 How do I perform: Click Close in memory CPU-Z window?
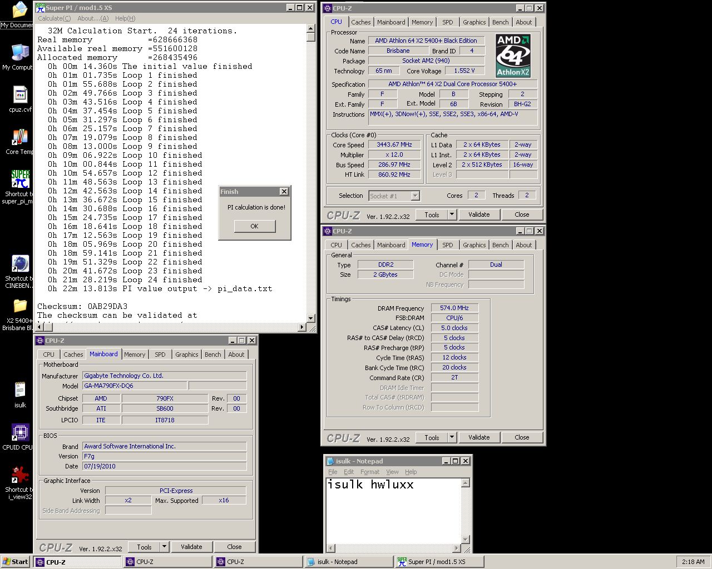click(x=522, y=437)
